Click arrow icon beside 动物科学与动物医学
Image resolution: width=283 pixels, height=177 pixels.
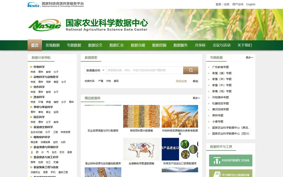[32, 77]
